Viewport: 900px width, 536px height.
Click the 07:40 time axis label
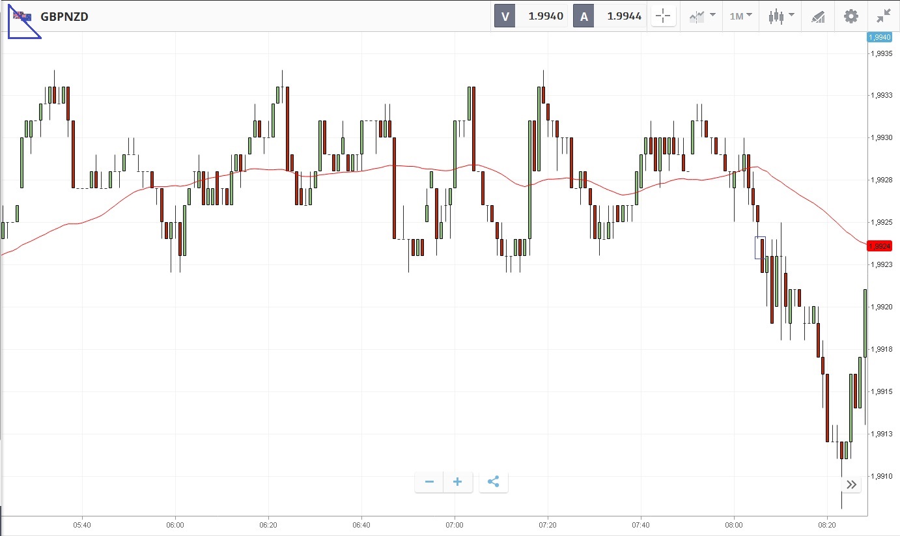(641, 525)
